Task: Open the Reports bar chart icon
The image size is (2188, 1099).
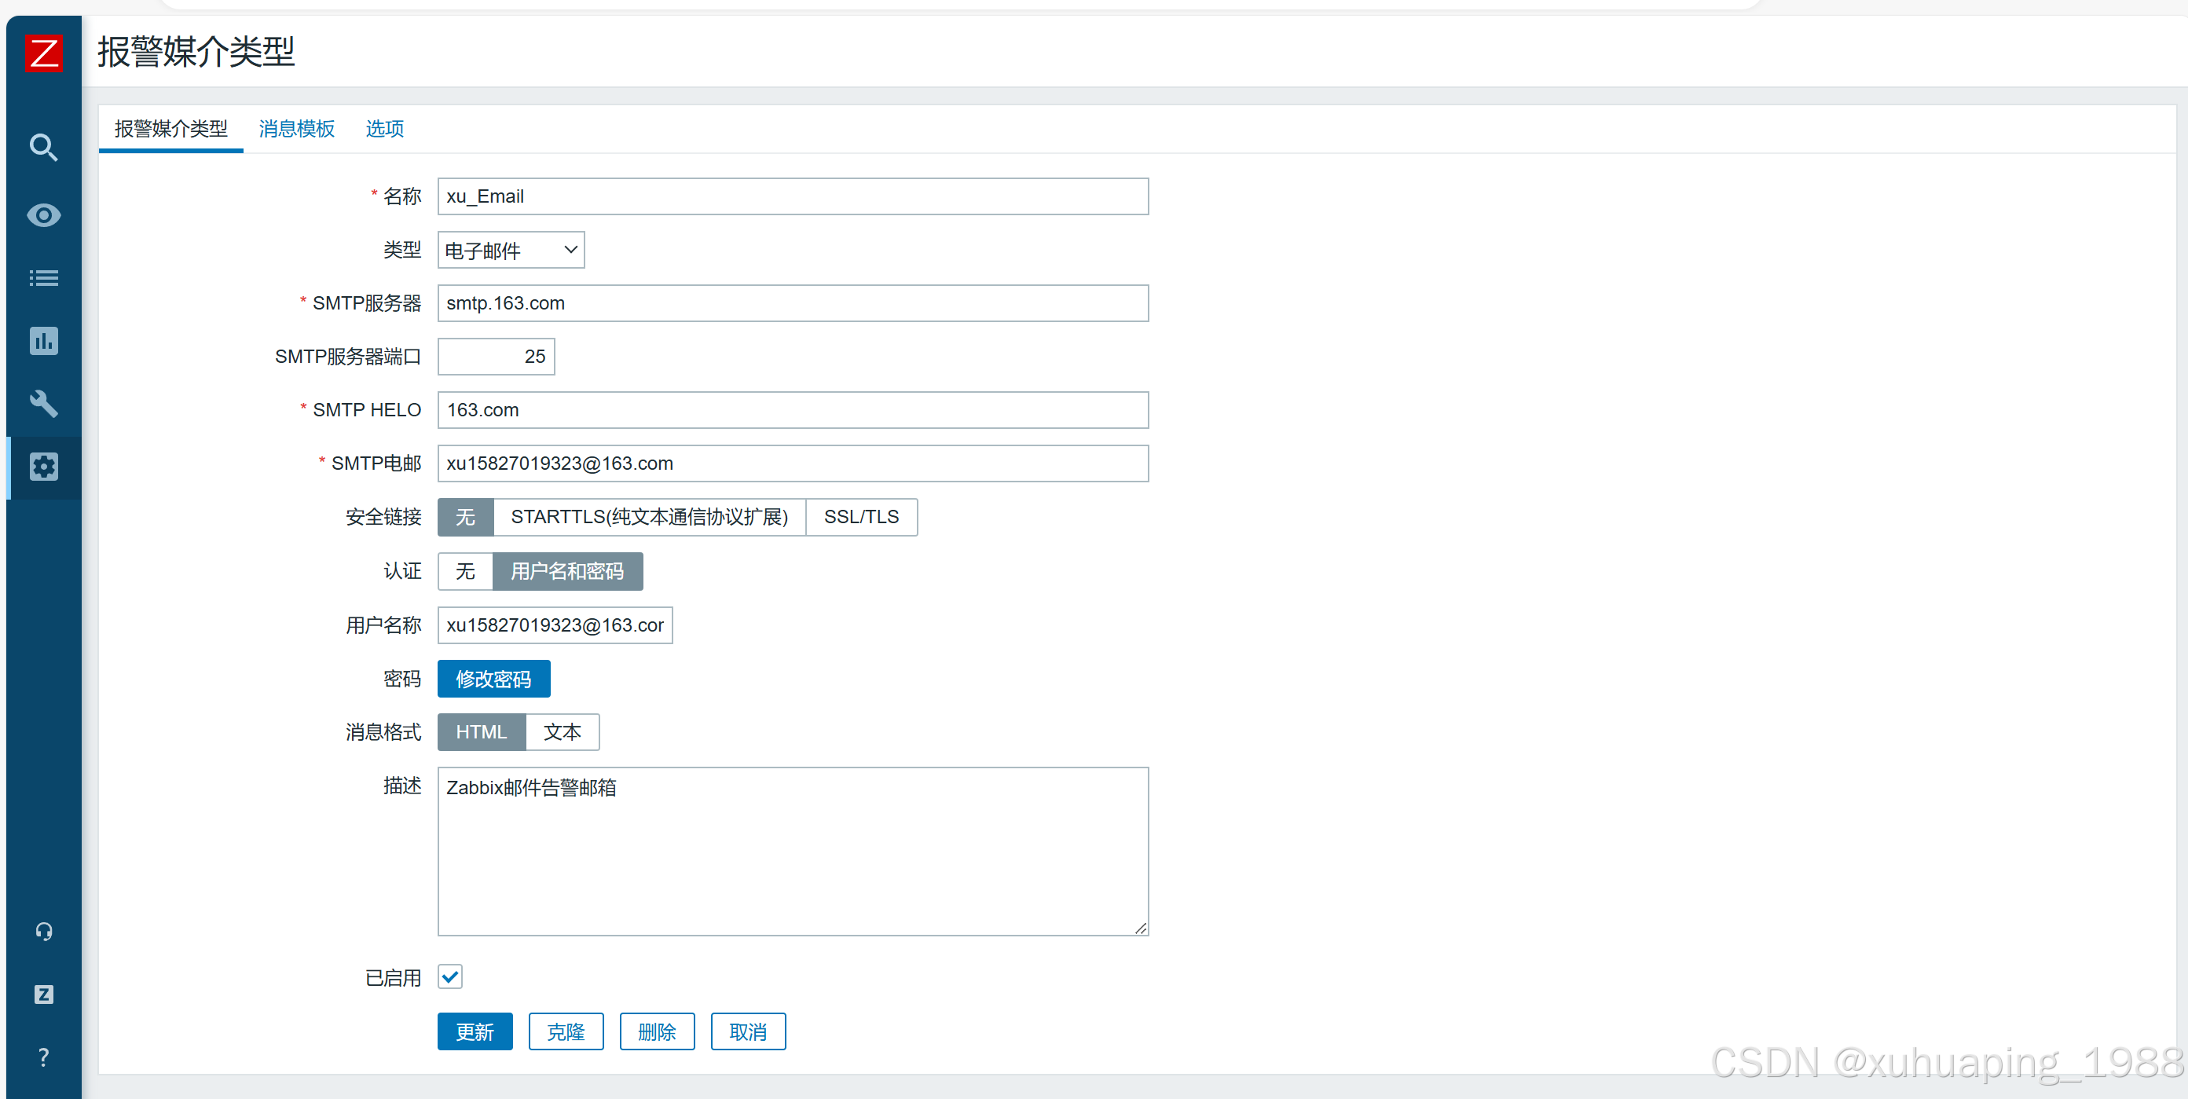Action: (43, 341)
